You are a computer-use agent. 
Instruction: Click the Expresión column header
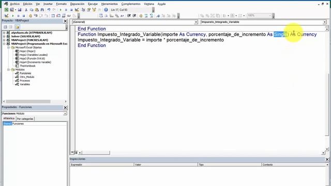pyautogui.click(x=101, y=164)
